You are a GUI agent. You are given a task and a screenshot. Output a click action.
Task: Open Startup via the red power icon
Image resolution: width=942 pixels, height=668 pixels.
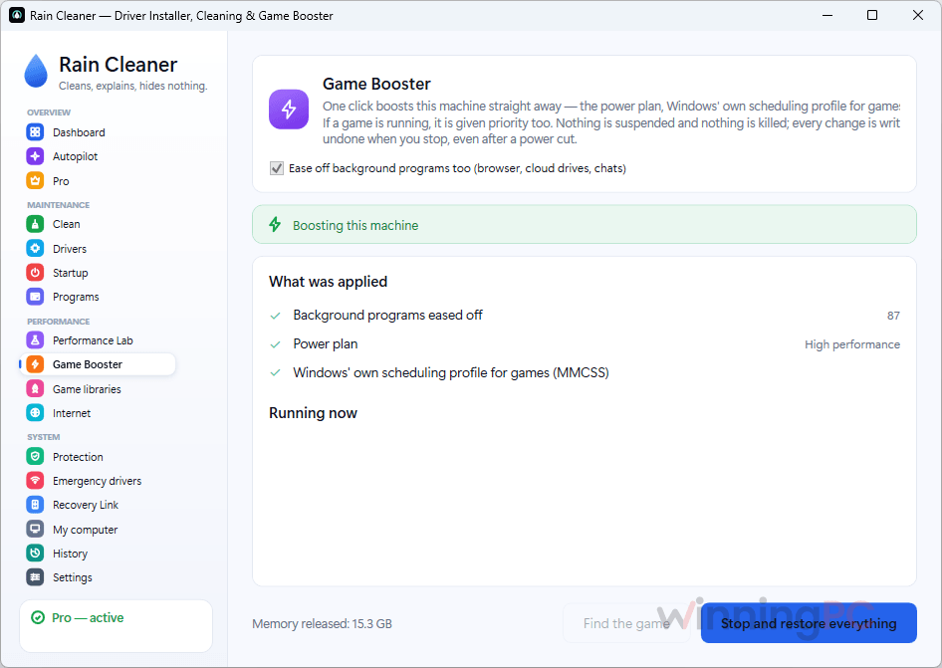pyautogui.click(x=35, y=273)
